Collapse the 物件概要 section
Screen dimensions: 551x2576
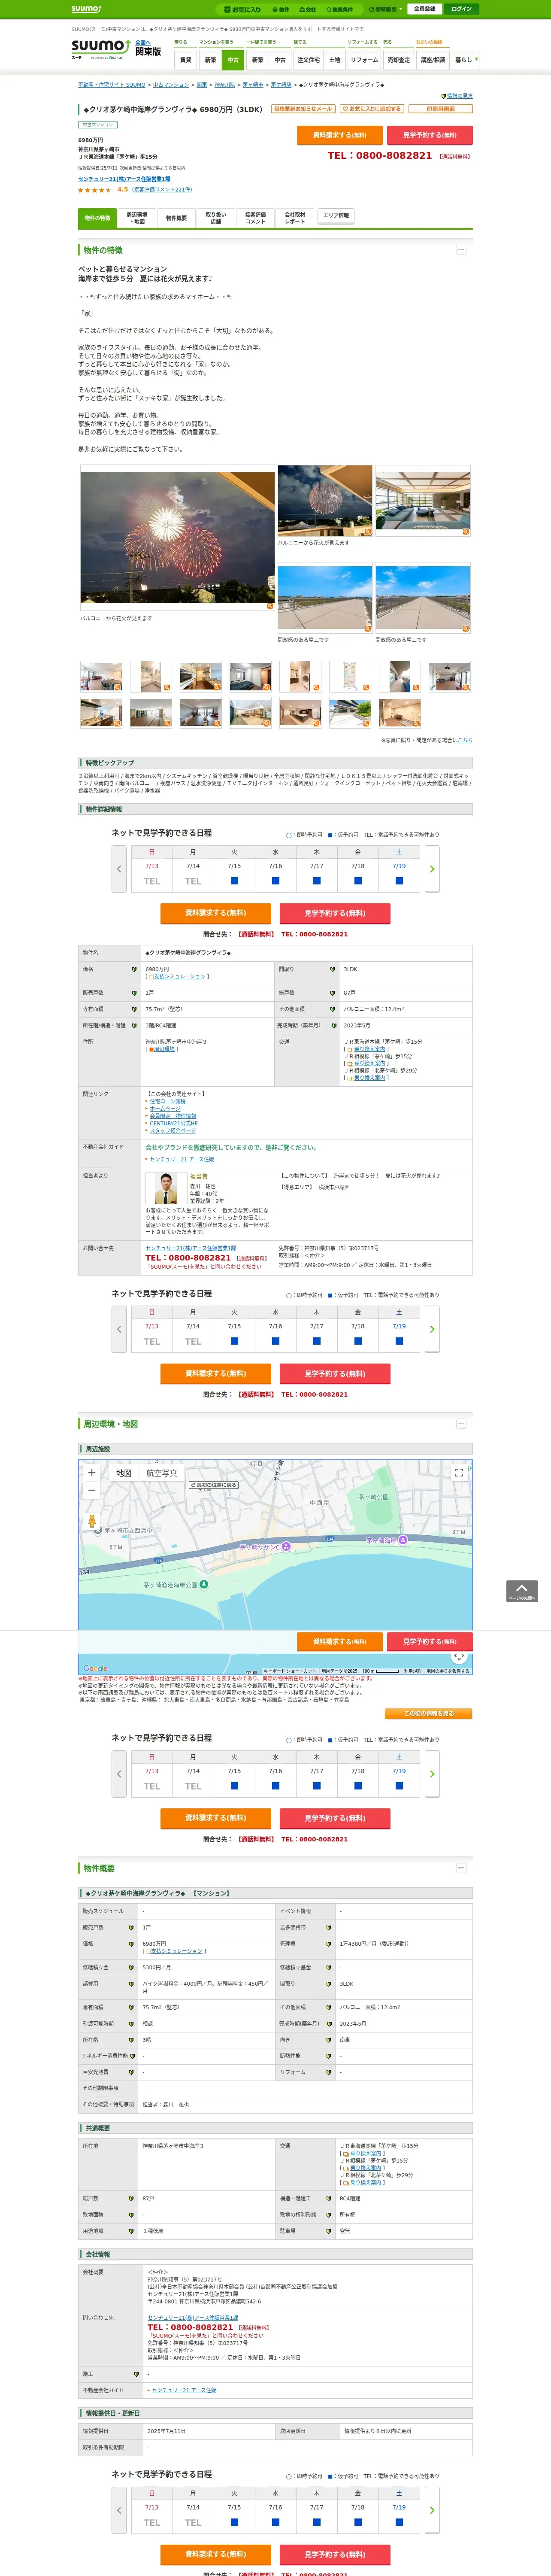(461, 1868)
